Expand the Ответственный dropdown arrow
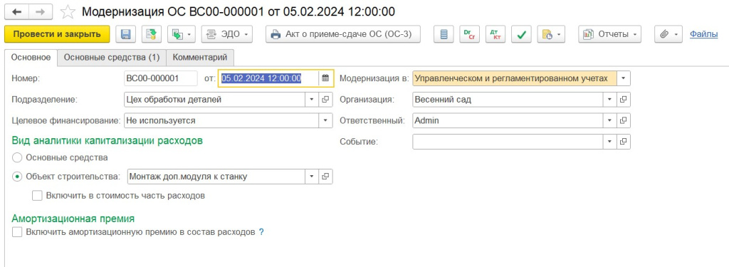Viewport: 729px width, 267px height. click(x=609, y=120)
